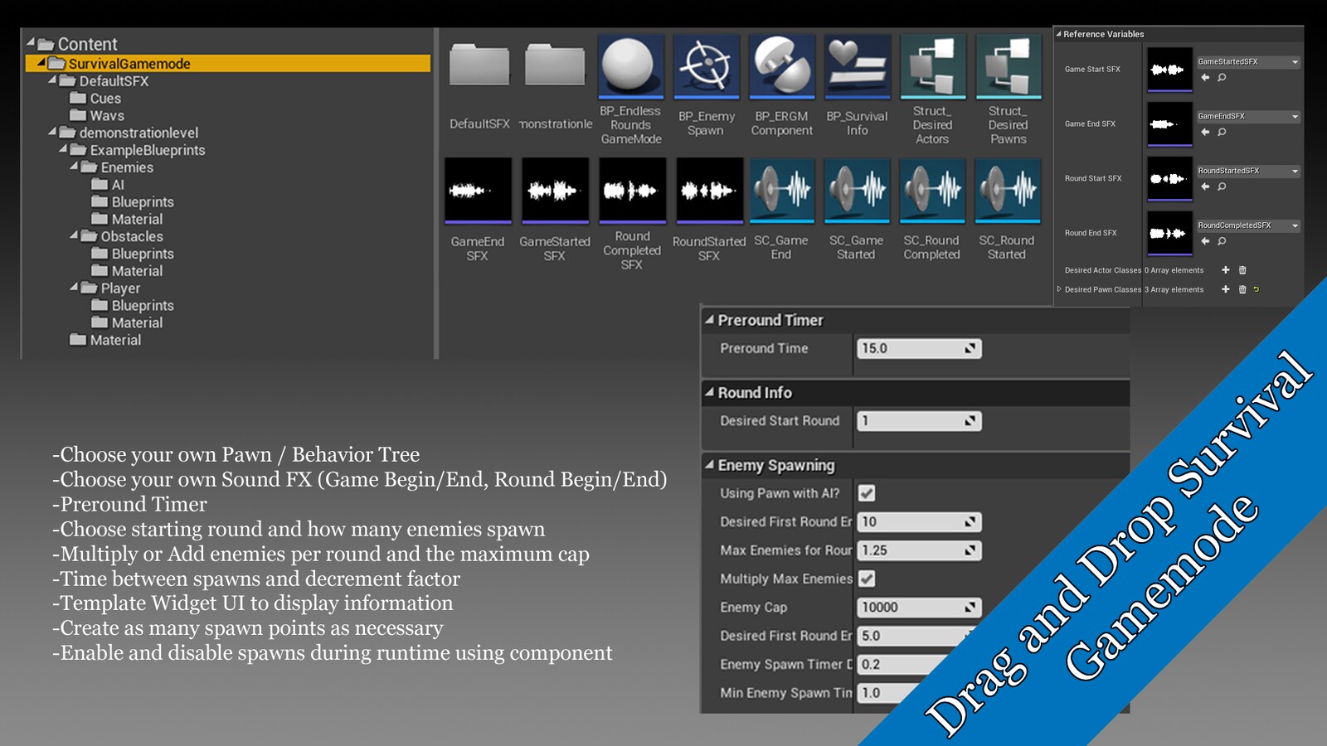Click the Preround Time value field
1327x746 pixels.
[919, 348]
